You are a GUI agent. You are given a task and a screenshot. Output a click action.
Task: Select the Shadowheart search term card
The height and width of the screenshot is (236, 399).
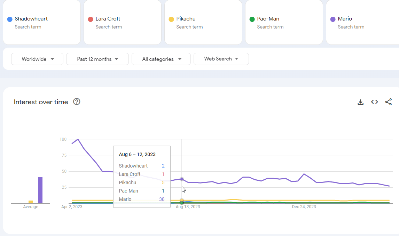[x=42, y=22]
